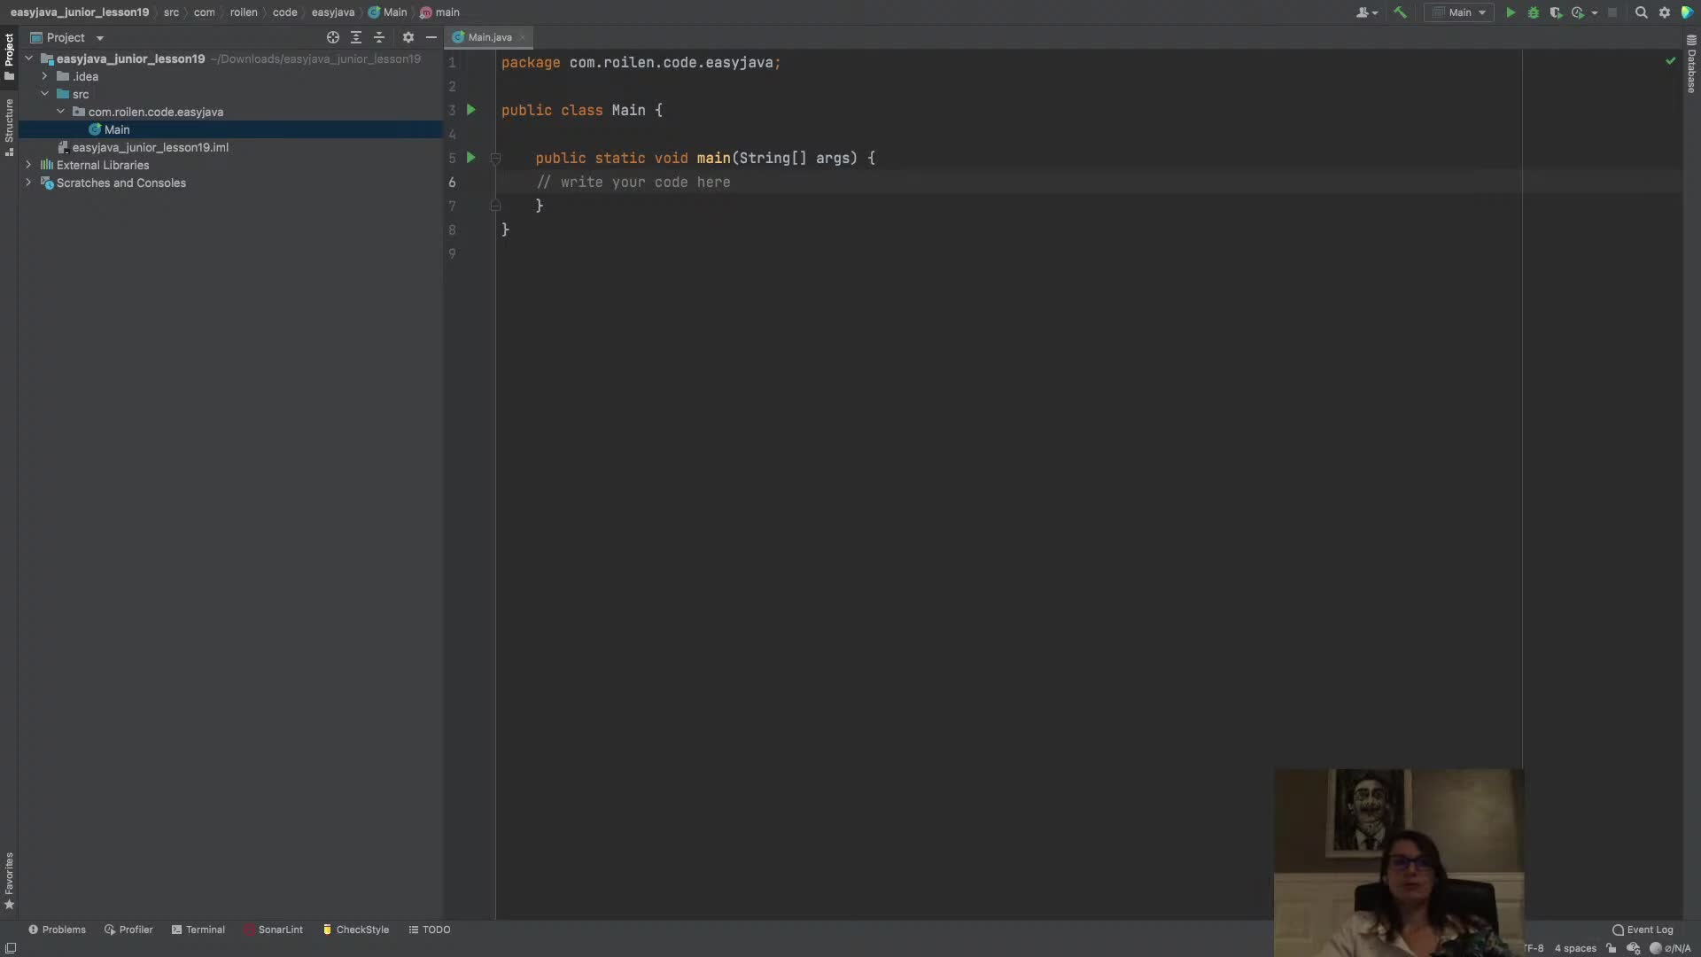Open IDE settings gear in top toolbar
The image size is (1701, 957).
click(1665, 12)
